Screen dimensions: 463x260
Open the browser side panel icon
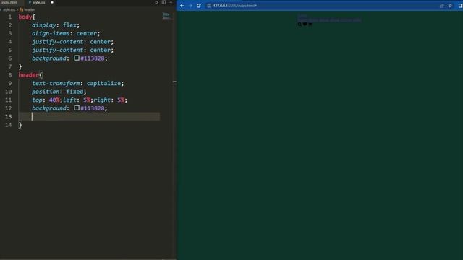pyautogui.click(x=460, y=6)
